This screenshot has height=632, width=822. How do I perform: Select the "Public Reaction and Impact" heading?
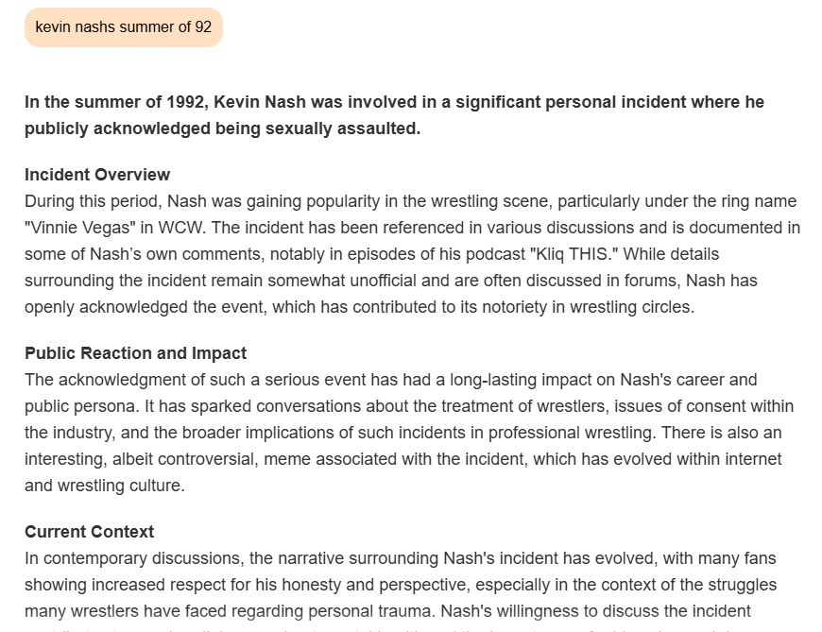[135, 353]
